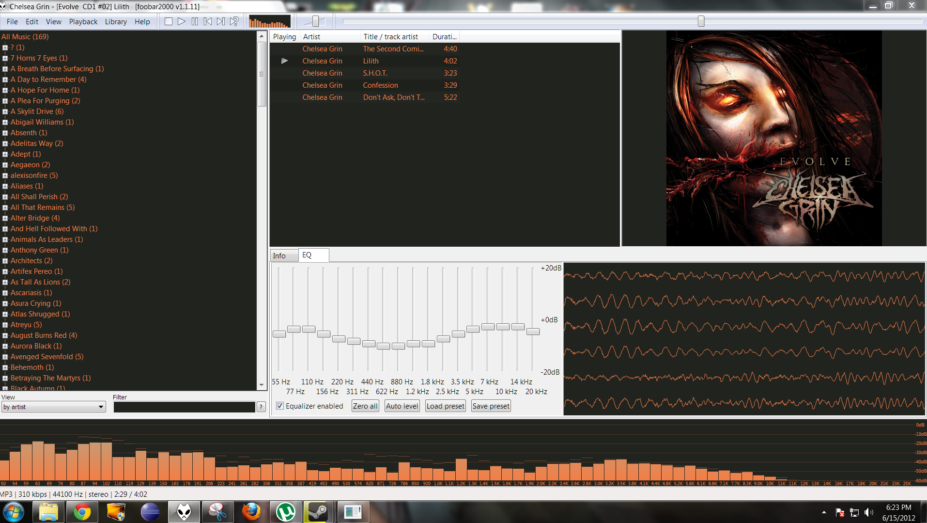The image size is (927, 523).
Task: Show hidden system tray icons
Action: point(824,512)
